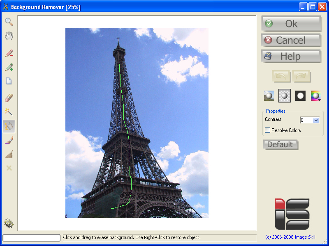329x246 pixels.
Task: Pick the green pencil object marker
Action: click(x=9, y=67)
